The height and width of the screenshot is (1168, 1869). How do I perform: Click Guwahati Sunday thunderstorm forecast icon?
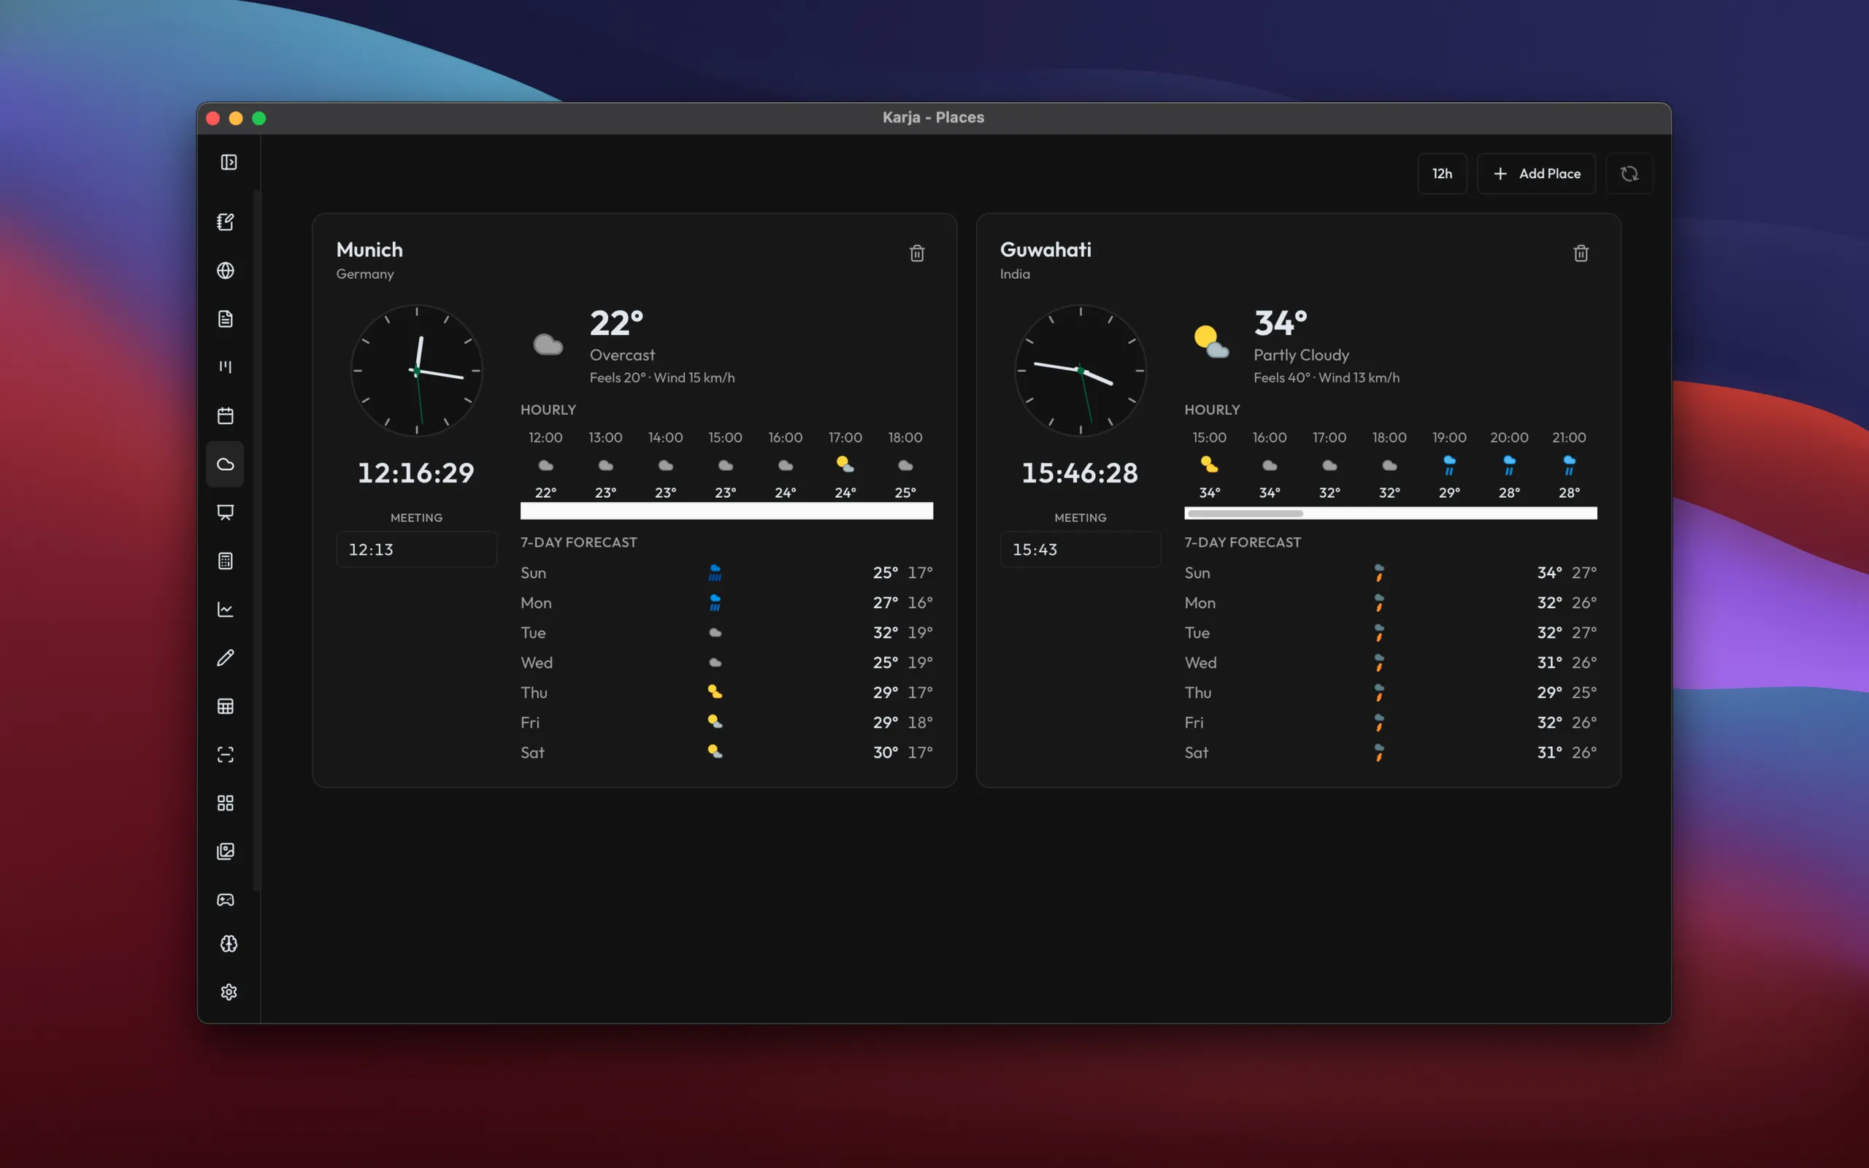pyautogui.click(x=1379, y=573)
